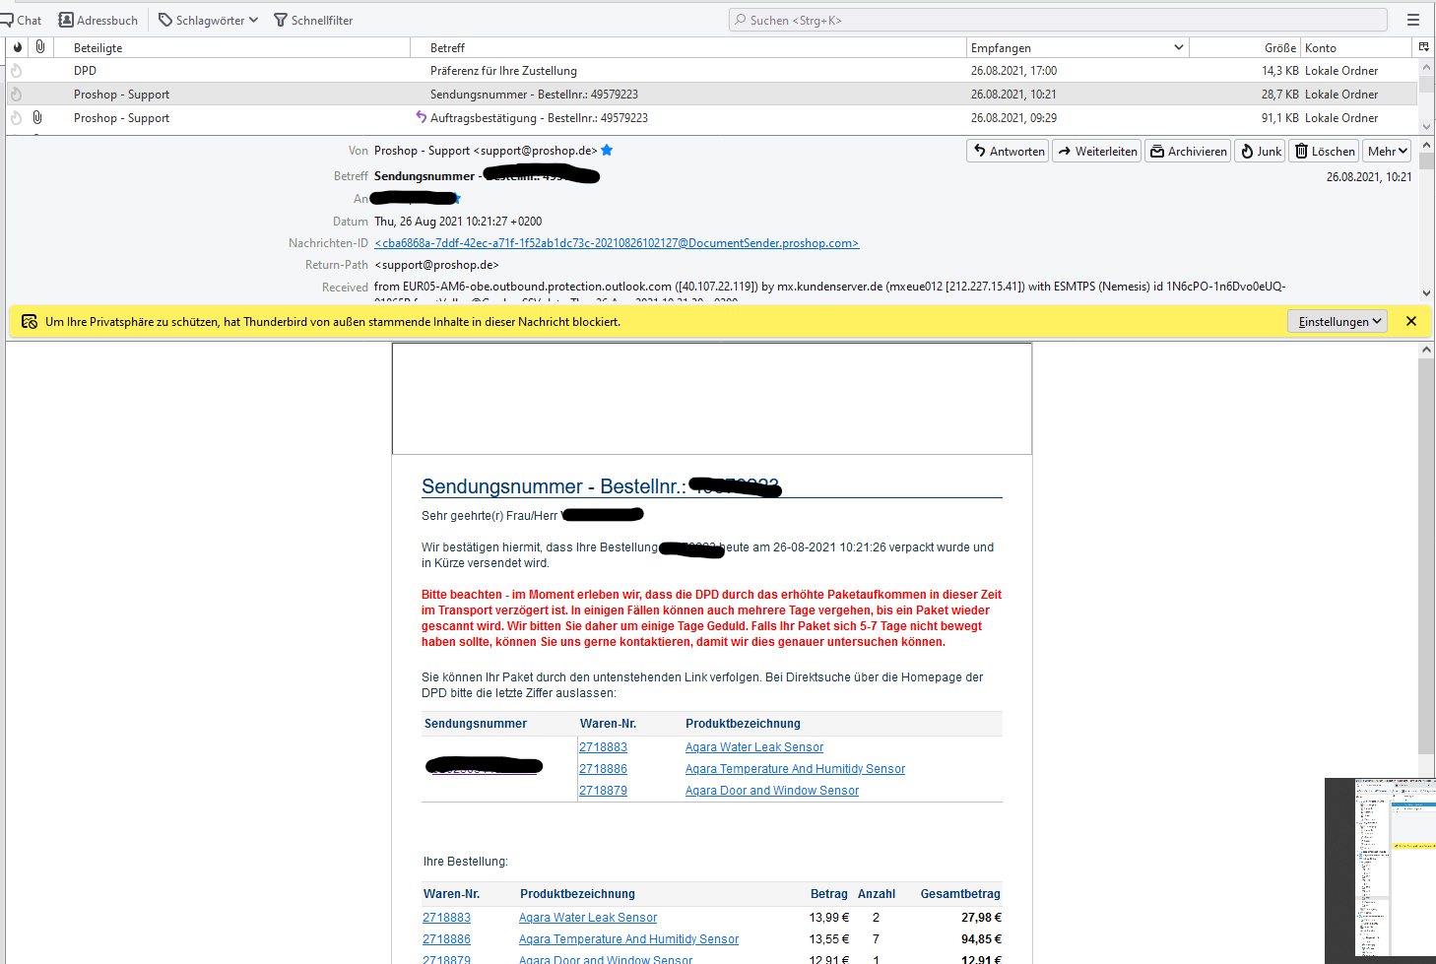1436x964 pixels.
Task: Click the Antworten reply button
Action: point(1009,151)
